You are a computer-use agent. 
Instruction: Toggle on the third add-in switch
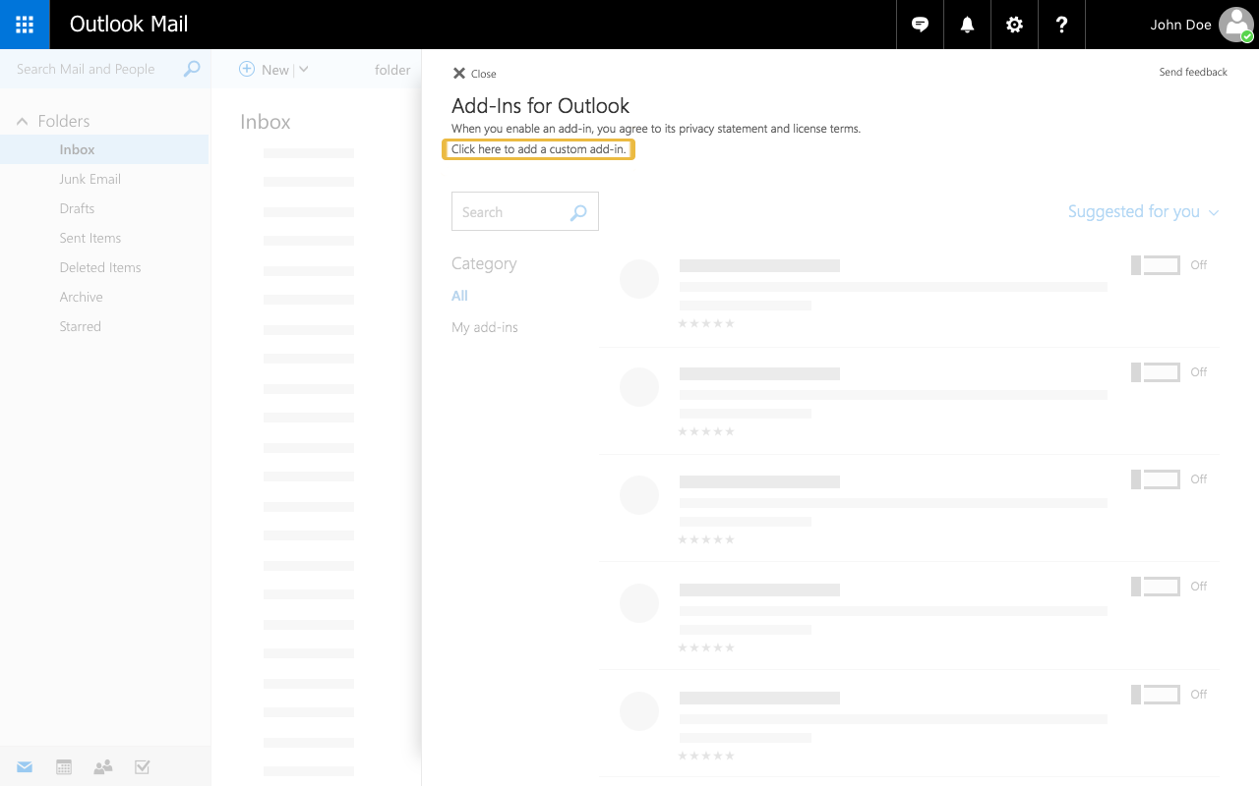point(1156,479)
